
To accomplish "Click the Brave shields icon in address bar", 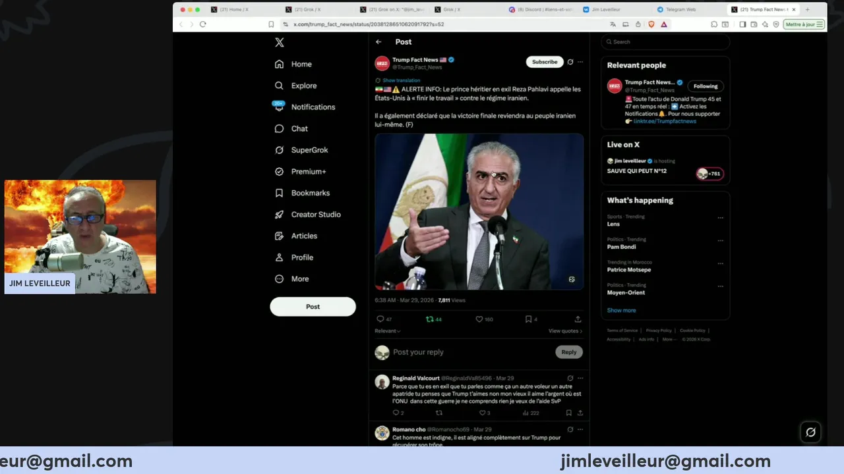I will [x=651, y=24].
